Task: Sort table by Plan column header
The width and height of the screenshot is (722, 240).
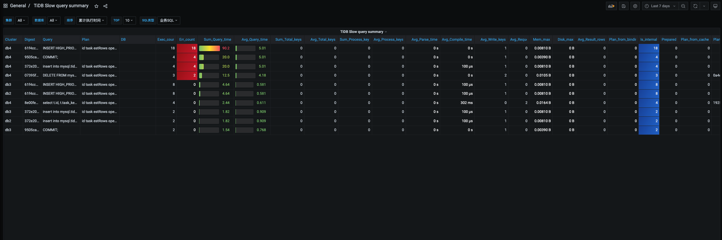Action: point(85,40)
